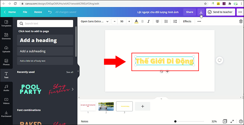Click rotate handle below text box
This screenshot has height=125, width=244.
click(162, 71)
